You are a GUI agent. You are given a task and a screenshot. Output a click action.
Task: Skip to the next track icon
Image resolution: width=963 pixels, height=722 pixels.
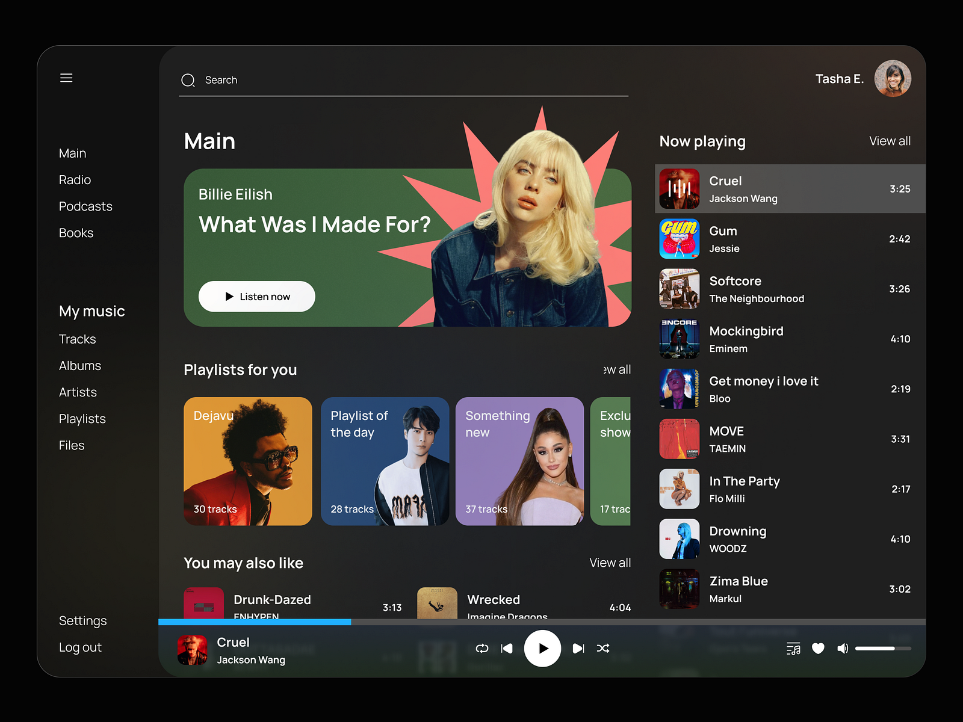(x=578, y=648)
